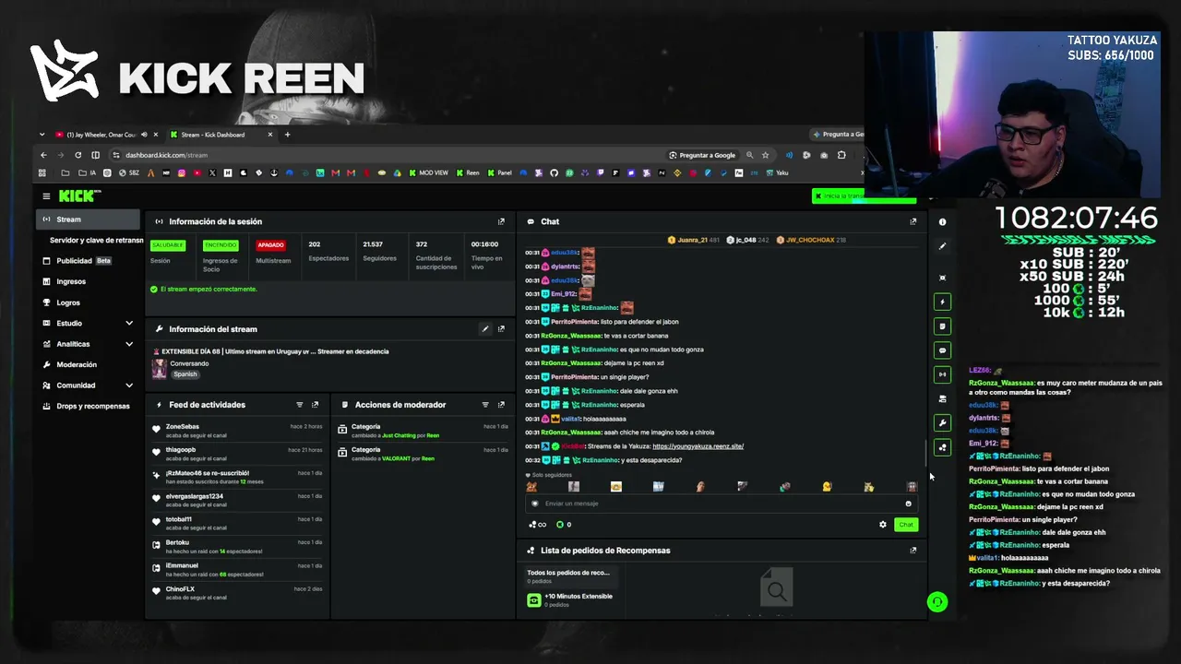Open the apps grid in bookmarks bar

[x=42, y=172]
